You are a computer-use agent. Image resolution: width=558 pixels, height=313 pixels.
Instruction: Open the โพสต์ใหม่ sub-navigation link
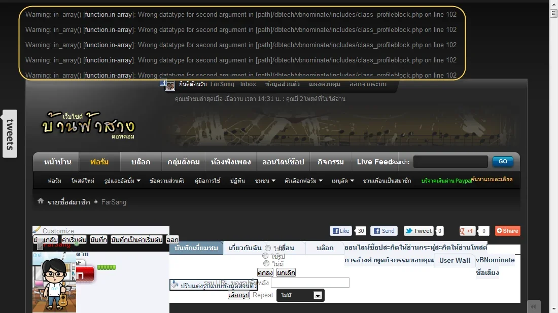point(83,181)
